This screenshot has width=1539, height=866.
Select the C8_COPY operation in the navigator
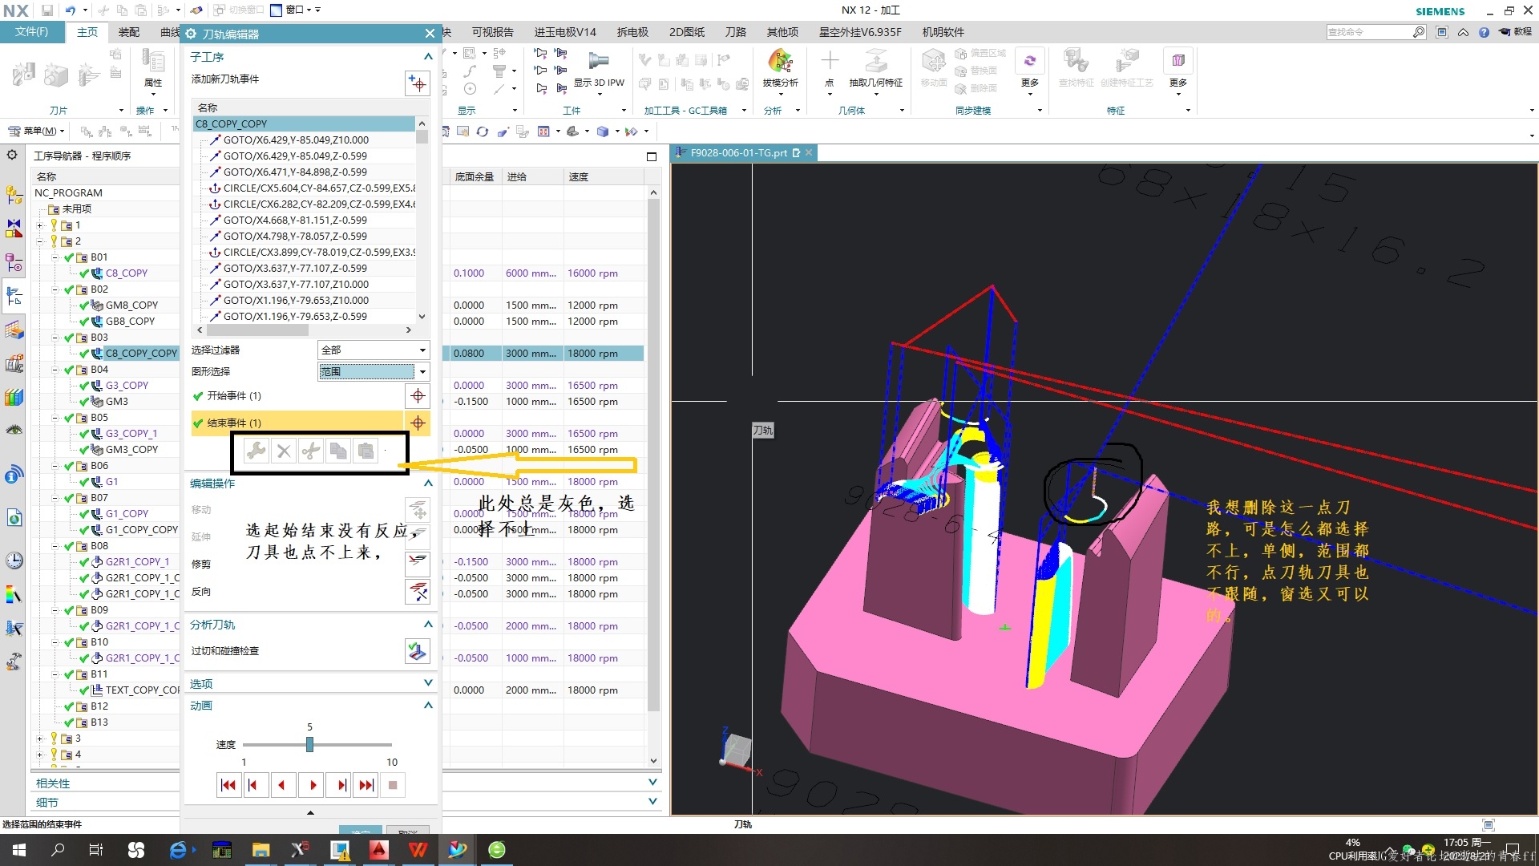pos(127,273)
